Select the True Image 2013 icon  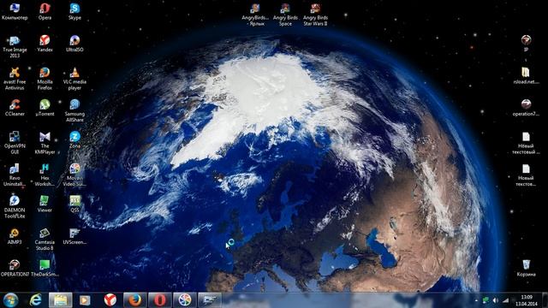coord(15,46)
